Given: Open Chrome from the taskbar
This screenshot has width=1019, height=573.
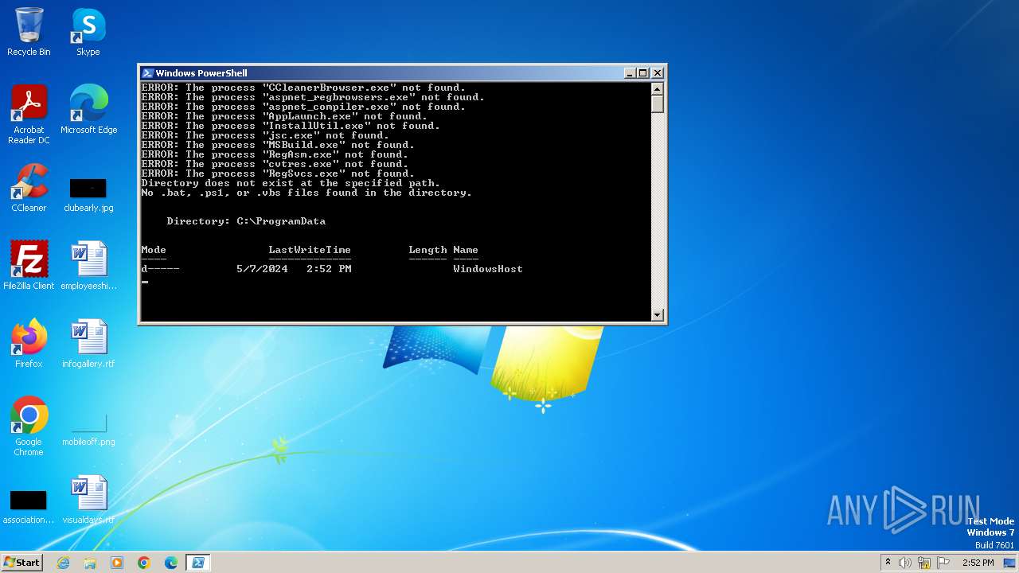Looking at the screenshot, I should click(x=144, y=563).
